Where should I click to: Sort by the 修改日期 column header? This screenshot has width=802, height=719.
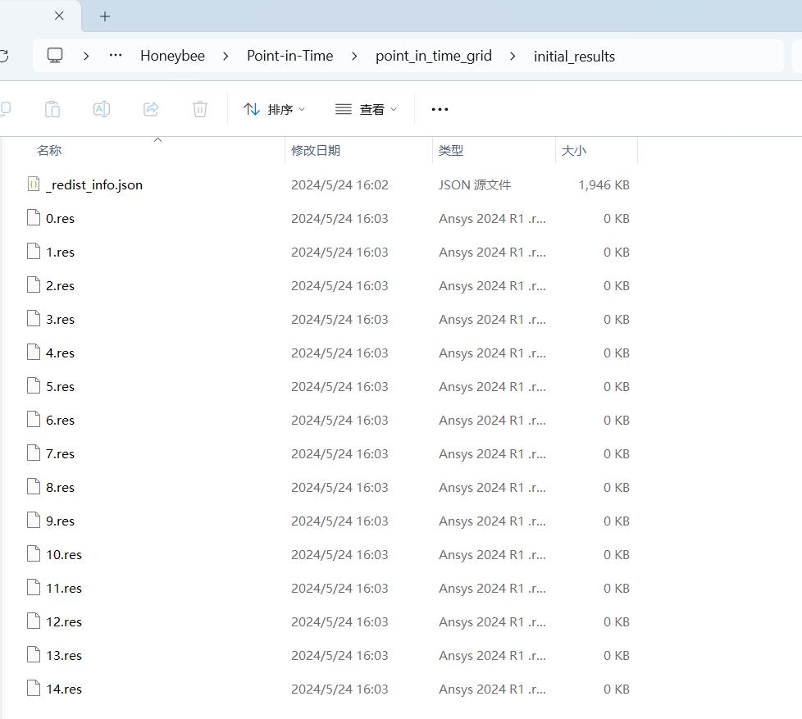coord(316,150)
